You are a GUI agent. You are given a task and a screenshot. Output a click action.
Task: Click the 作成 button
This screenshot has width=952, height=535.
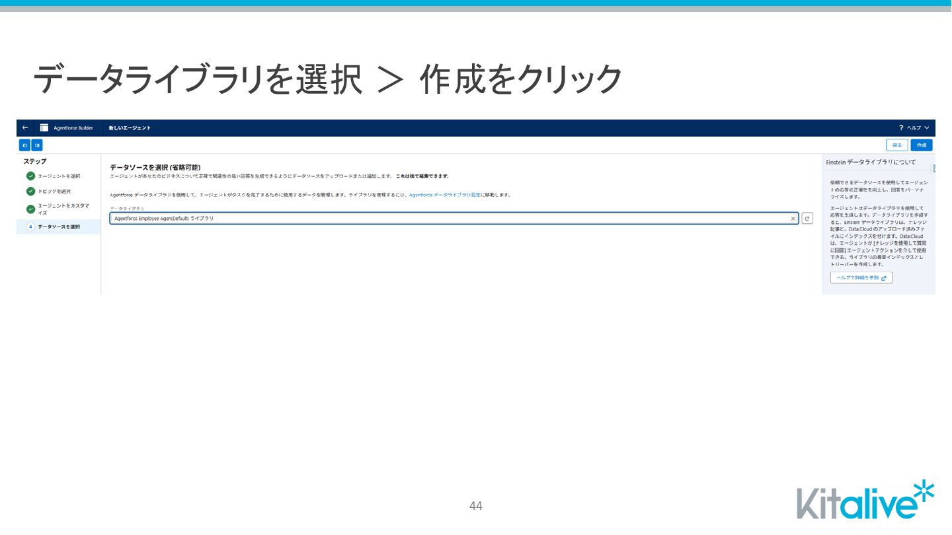[922, 145]
